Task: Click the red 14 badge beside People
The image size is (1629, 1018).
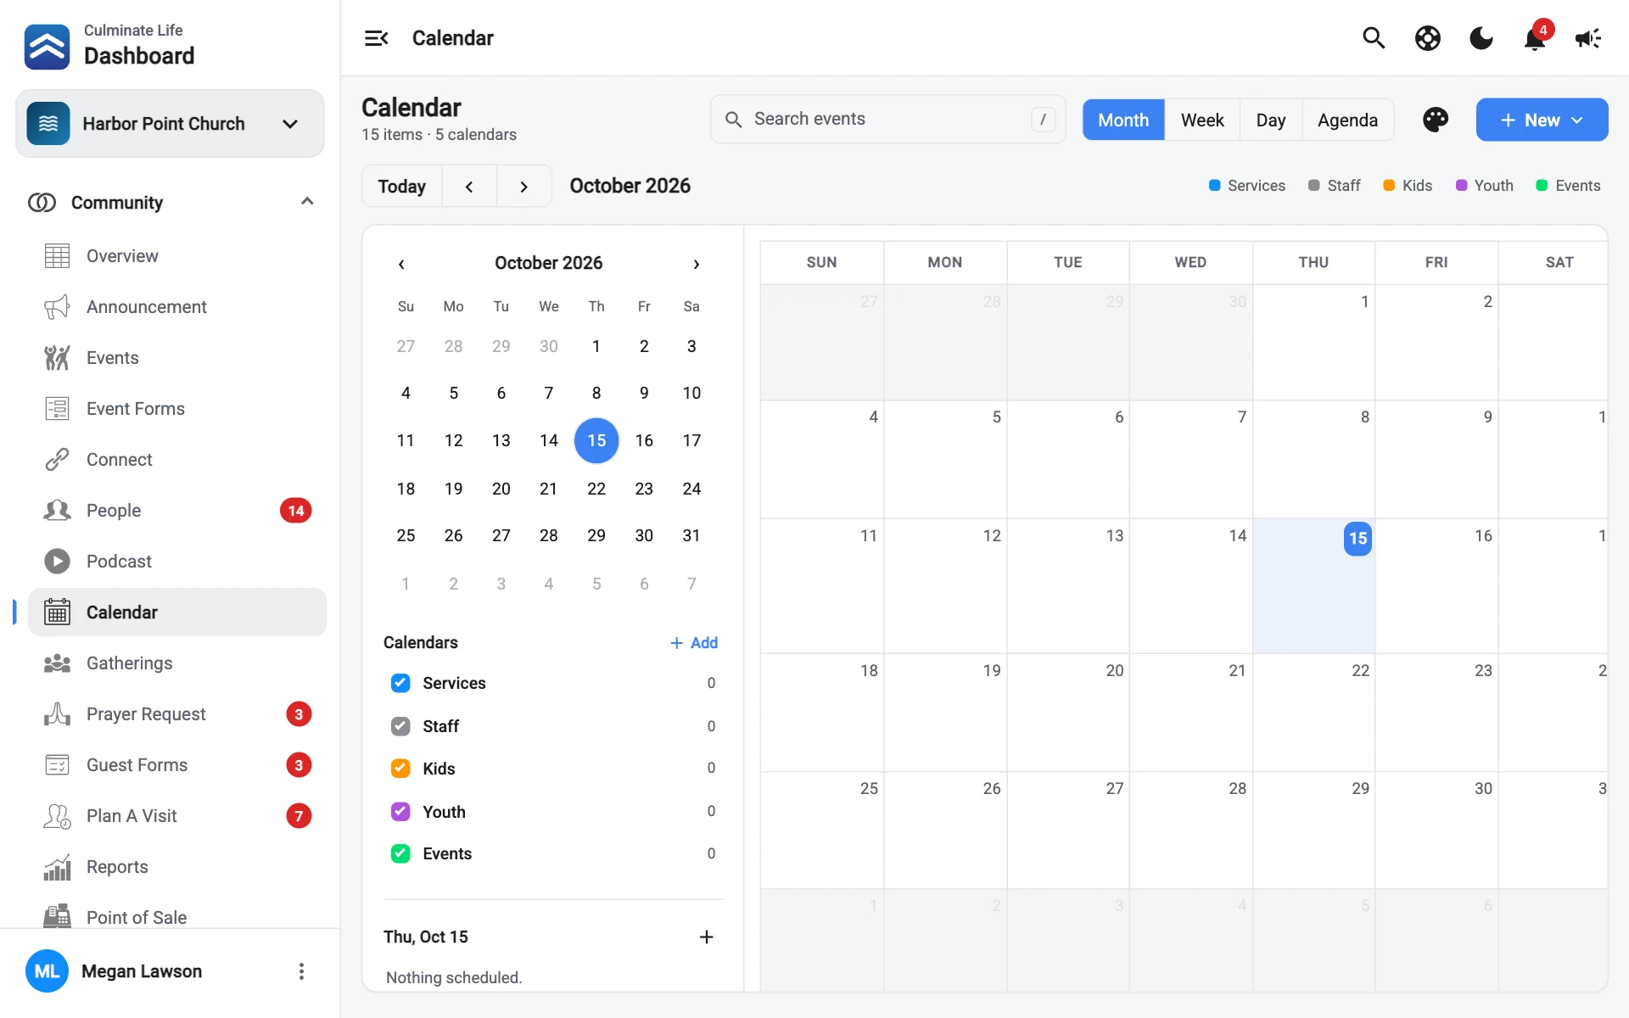Action: pyautogui.click(x=295, y=511)
